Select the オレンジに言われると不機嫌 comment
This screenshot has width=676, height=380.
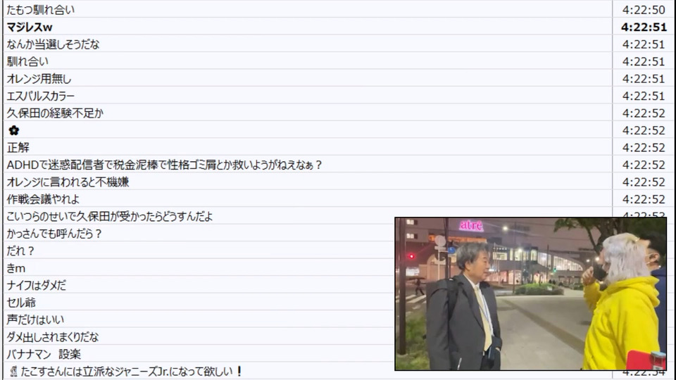[68, 182]
